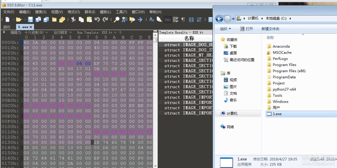Paste from the clipboard using the Paste icon
Screen dimensions: 337x168
(89, 20)
